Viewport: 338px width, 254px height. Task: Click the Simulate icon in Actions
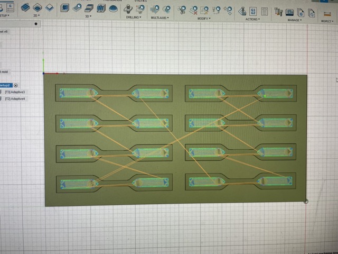[242, 11]
